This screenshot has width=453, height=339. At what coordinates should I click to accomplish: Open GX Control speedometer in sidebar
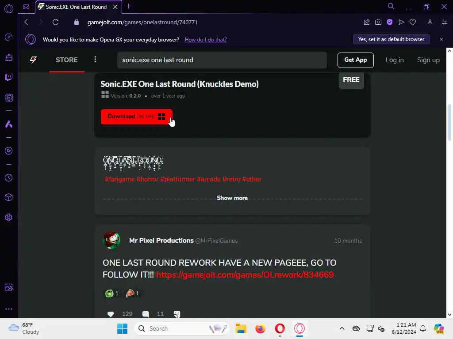click(x=9, y=37)
